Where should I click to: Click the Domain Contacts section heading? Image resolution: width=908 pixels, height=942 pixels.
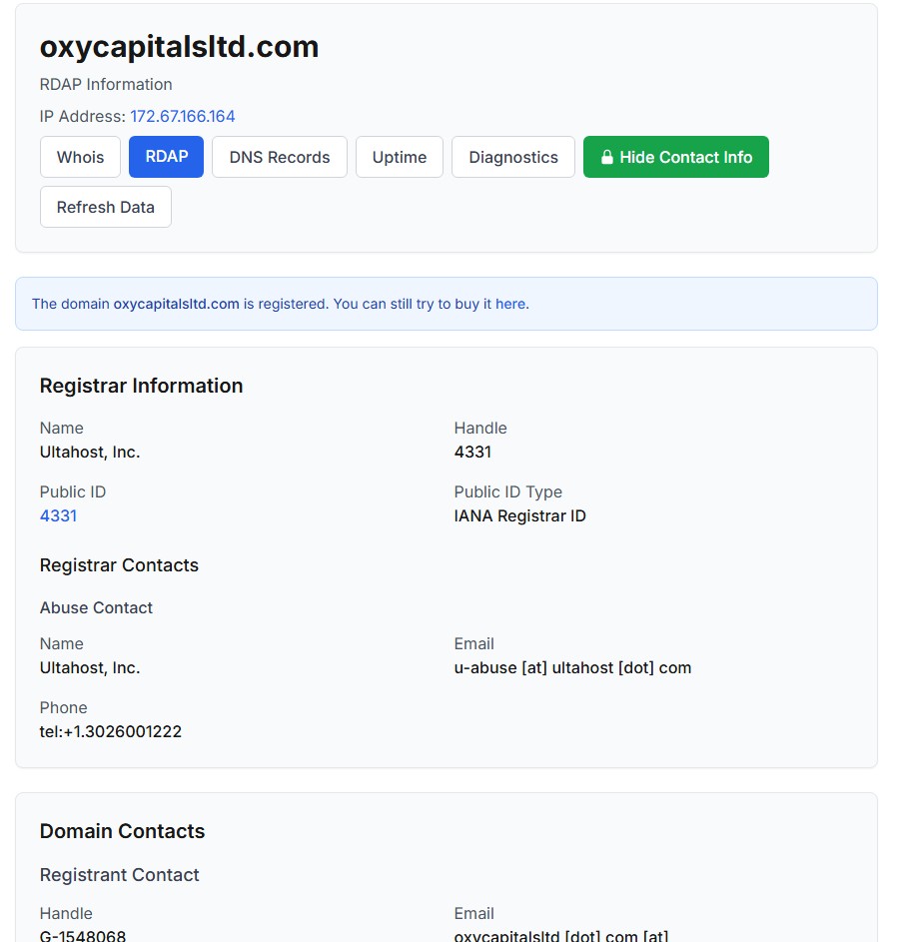click(122, 831)
